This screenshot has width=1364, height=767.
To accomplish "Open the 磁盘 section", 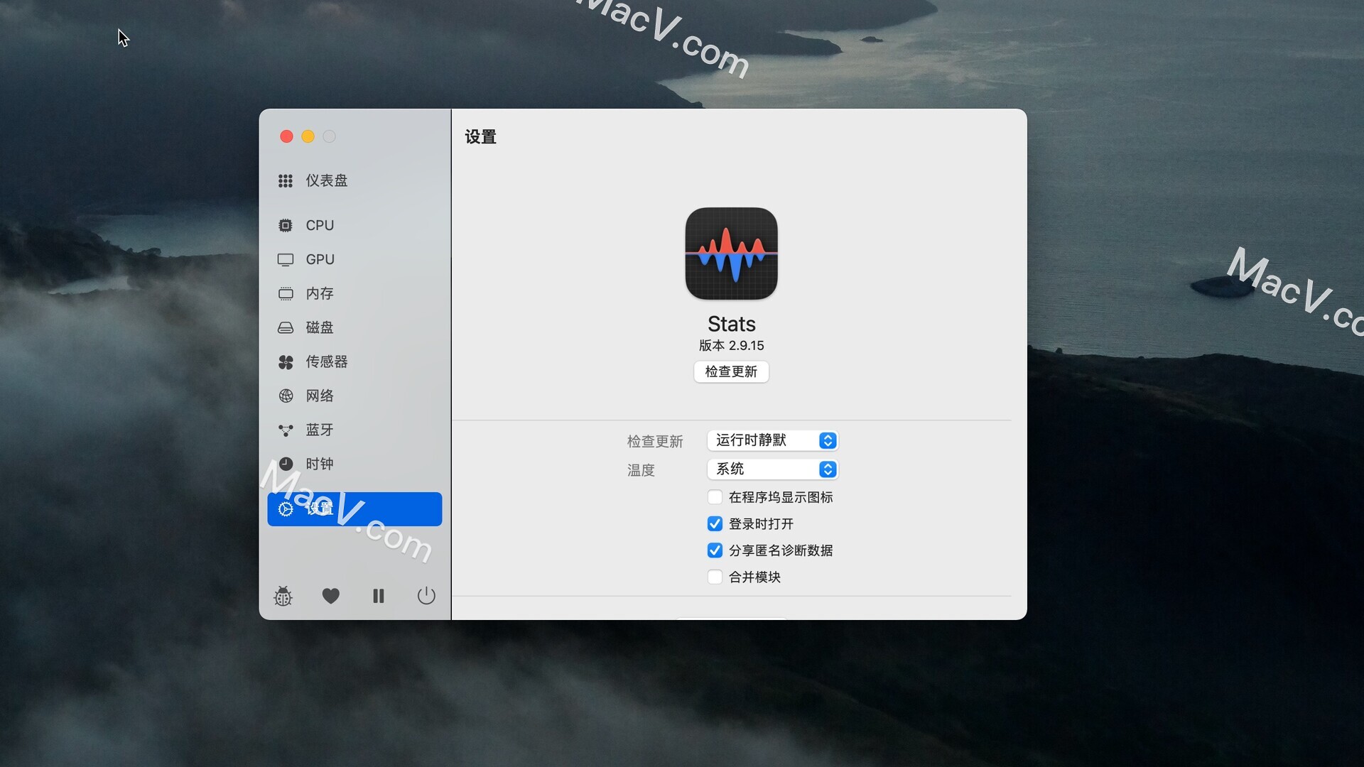I will point(354,328).
